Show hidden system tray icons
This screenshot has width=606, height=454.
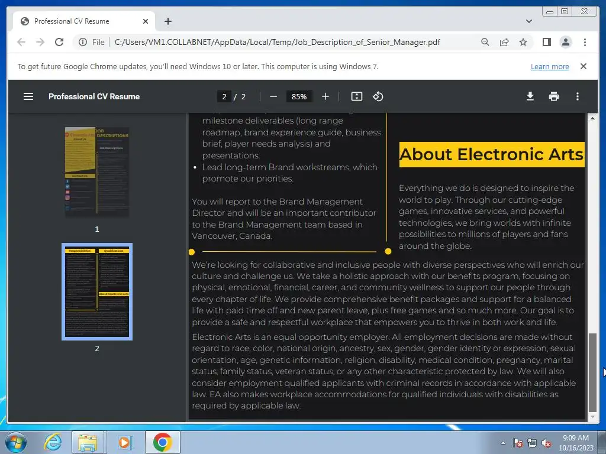tap(503, 443)
